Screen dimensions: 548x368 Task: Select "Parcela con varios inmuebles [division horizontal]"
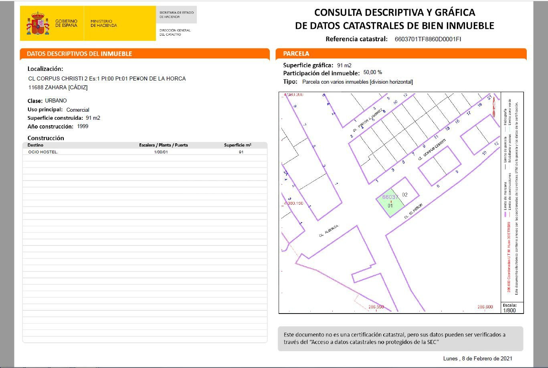pyautogui.click(x=358, y=82)
